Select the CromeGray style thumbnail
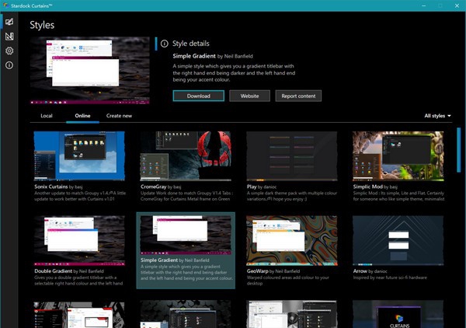 pos(186,155)
